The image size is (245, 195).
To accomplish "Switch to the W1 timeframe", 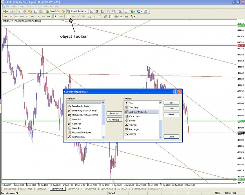I will (x=43, y=16).
